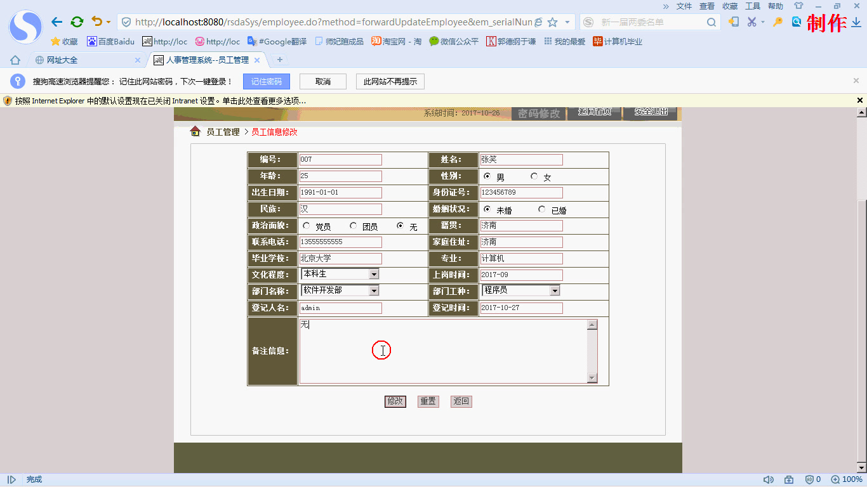
Task: Choose 党员 political status option
Action: point(307,226)
